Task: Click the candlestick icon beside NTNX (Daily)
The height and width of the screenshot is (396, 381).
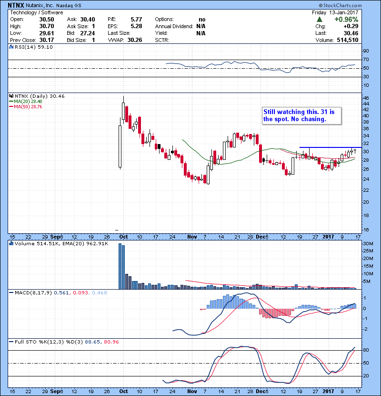Action: (11, 96)
